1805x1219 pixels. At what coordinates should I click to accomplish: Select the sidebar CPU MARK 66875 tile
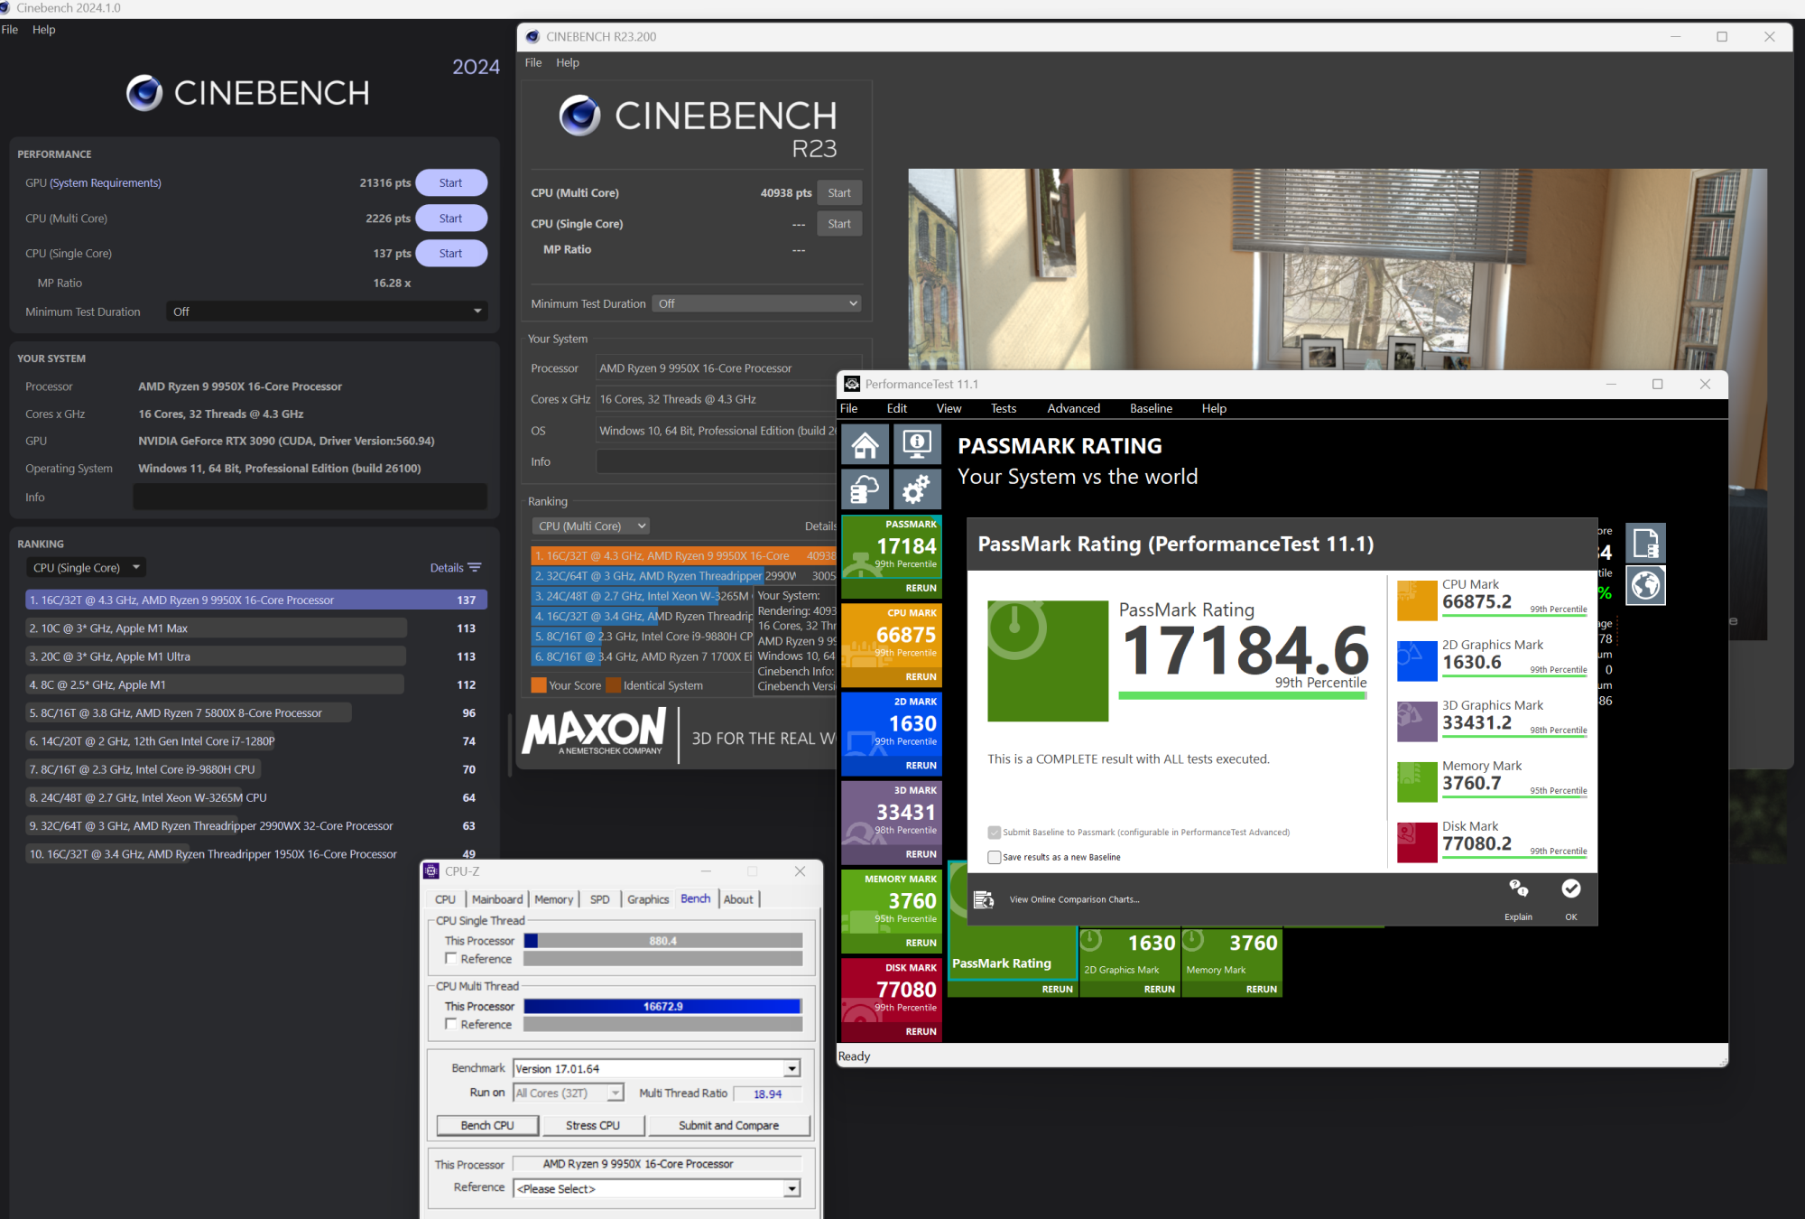[x=892, y=646]
